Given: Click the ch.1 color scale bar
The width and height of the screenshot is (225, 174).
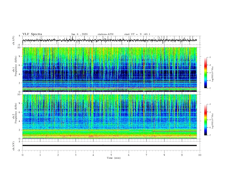Looking at the screenshot, I should point(205,73).
